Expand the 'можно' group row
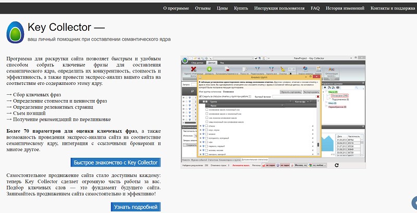This screenshot has height=213, width=417. [201, 134]
